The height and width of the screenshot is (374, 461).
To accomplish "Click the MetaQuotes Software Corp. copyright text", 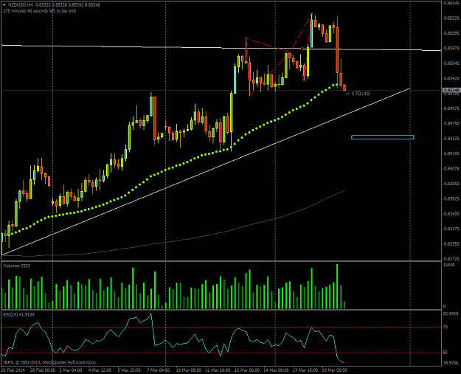I will point(49,362).
